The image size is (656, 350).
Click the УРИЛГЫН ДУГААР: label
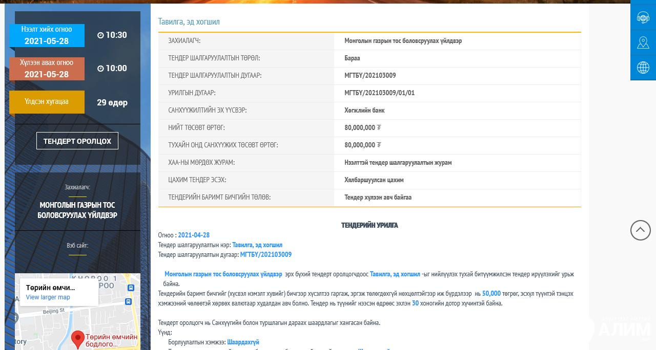pos(192,93)
